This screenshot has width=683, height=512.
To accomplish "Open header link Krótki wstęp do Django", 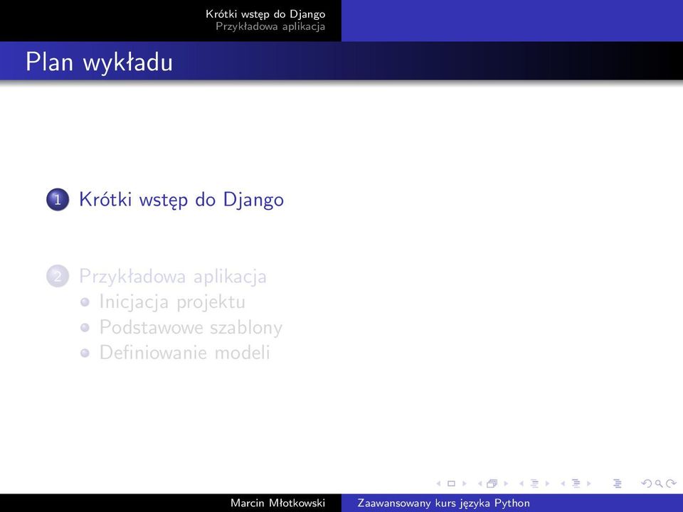I will click(x=265, y=14).
